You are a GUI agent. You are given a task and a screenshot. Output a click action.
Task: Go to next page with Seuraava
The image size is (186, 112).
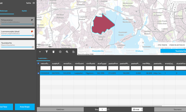170,109
